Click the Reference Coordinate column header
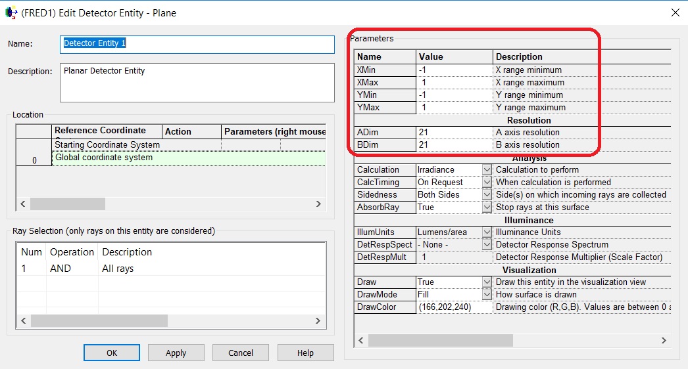This screenshot has width=688, height=369. coord(107,131)
